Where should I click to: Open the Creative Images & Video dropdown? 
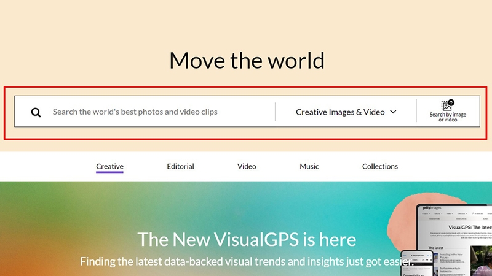[x=346, y=112]
